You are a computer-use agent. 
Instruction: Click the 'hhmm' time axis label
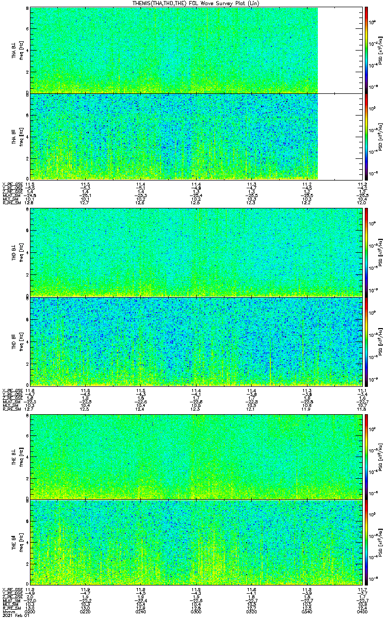(8, 611)
